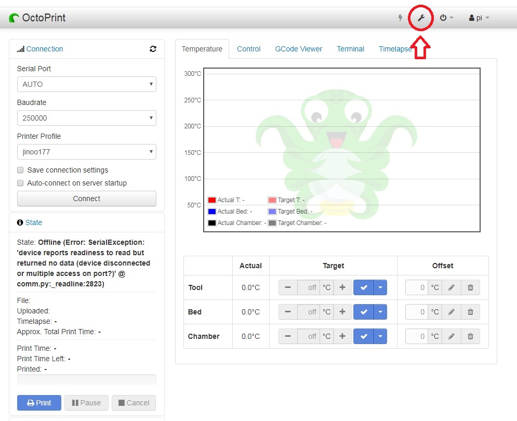Click the print progress bar
The width and height of the screenshot is (517, 421).
(87, 379)
